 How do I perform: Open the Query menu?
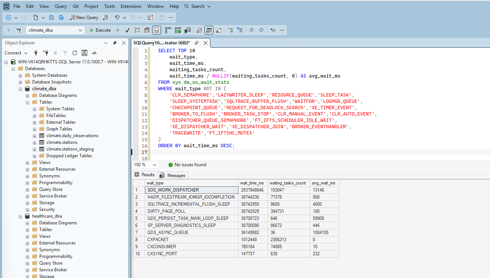61,6
